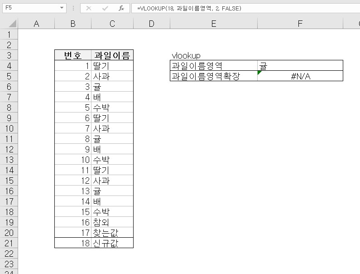The width and height of the screenshot is (360, 274).
Task: Select column E header
Action: (x=214, y=24)
